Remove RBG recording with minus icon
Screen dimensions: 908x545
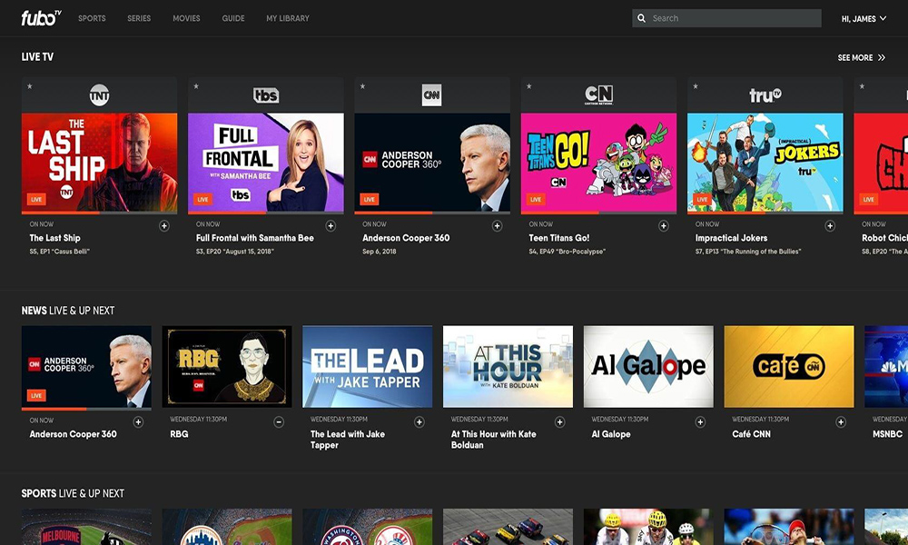click(279, 422)
